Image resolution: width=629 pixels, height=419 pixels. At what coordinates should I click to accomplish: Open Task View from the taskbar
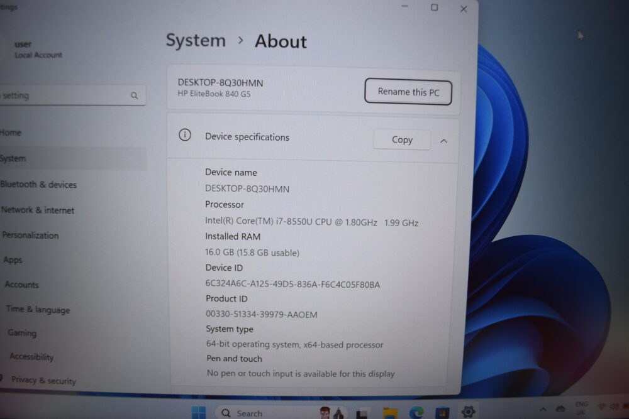(362, 413)
